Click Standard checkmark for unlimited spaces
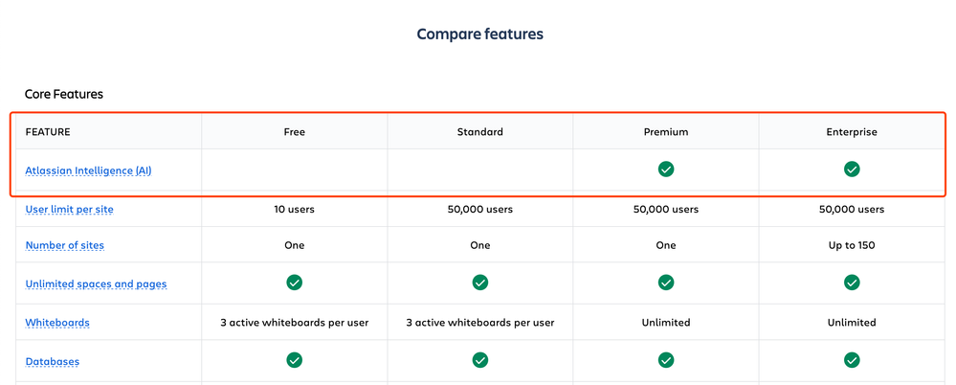 (x=480, y=283)
